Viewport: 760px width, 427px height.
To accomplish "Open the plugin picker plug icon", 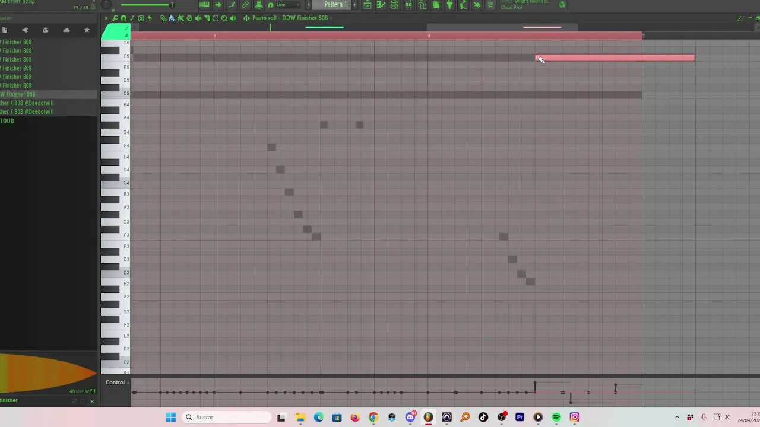I will tap(449, 5).
